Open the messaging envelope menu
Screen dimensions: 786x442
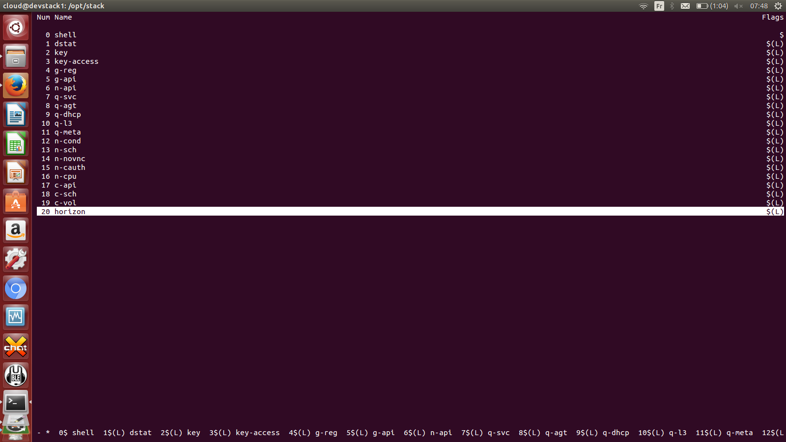point(686,6)
